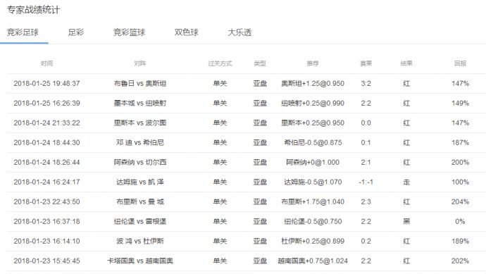The height and width of the screenshot is (274, 486).
Task: Click the 推荐 column header
Action: pos(313,63)
